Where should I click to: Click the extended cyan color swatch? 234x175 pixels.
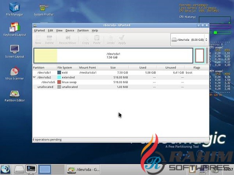click(x=59, y=77)
